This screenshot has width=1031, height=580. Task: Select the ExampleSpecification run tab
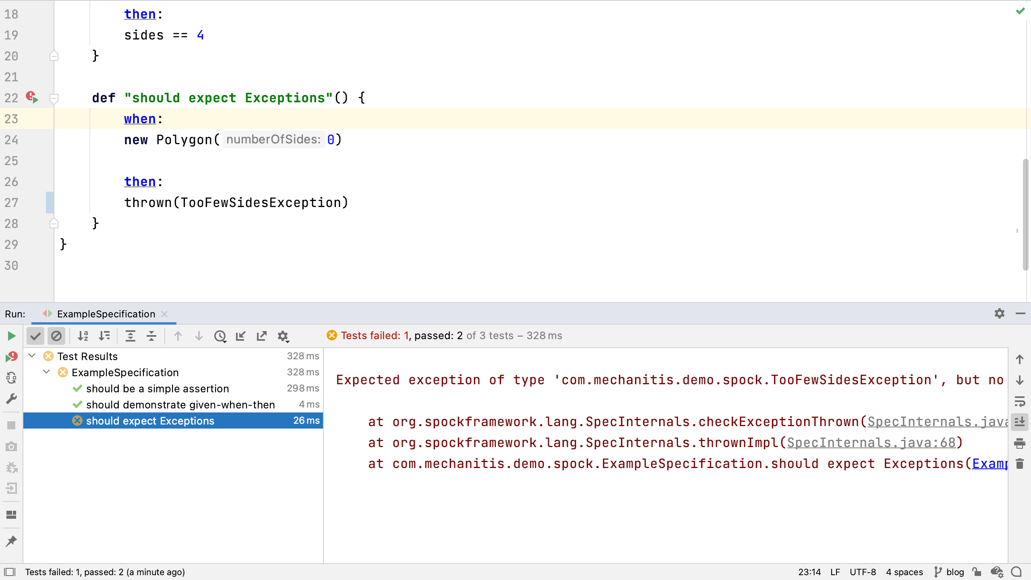tap(106, 314)
